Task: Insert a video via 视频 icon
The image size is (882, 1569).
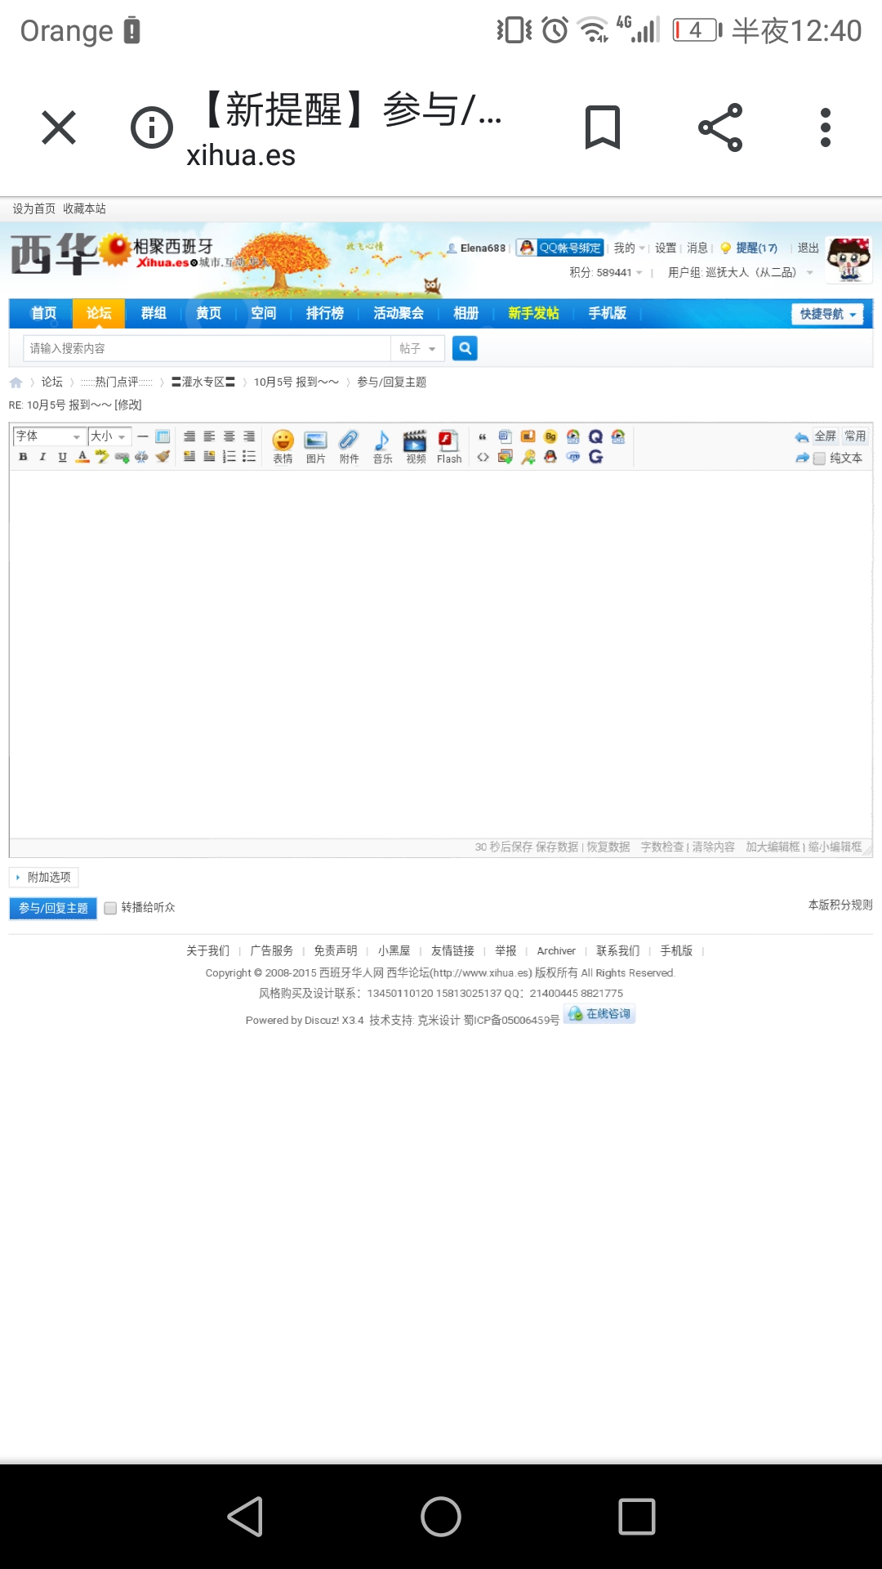Action: click(416, 446)
